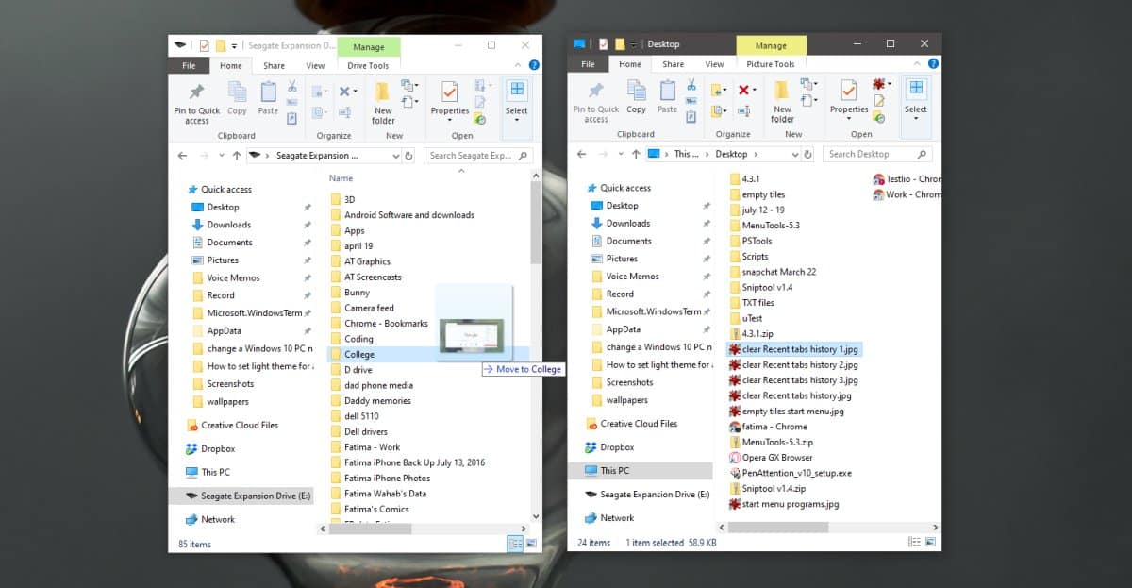
Task: Open the Open-with dropdown arrow in Desktop window
Action: point(891,85)
